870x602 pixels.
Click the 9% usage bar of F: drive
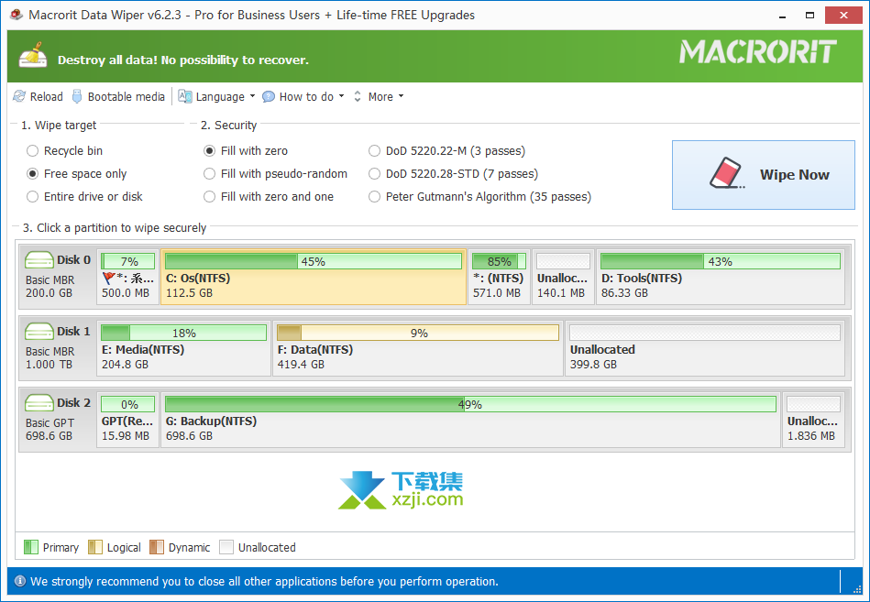418,333
